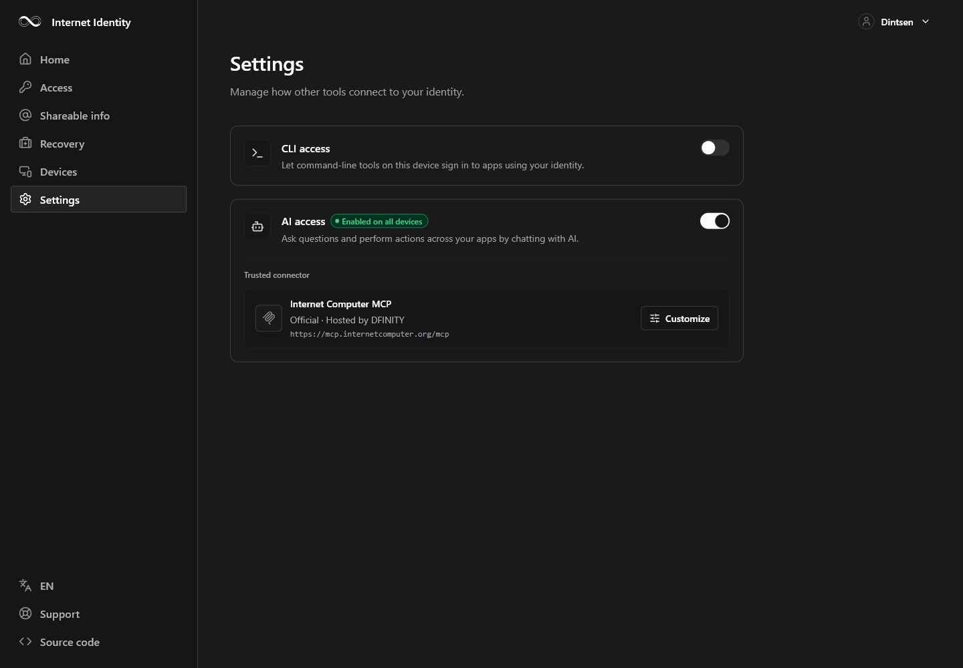Viewport: 963px width, 668px height.
Task: Enable the CLI access toggle
Action: pos(715,148)
